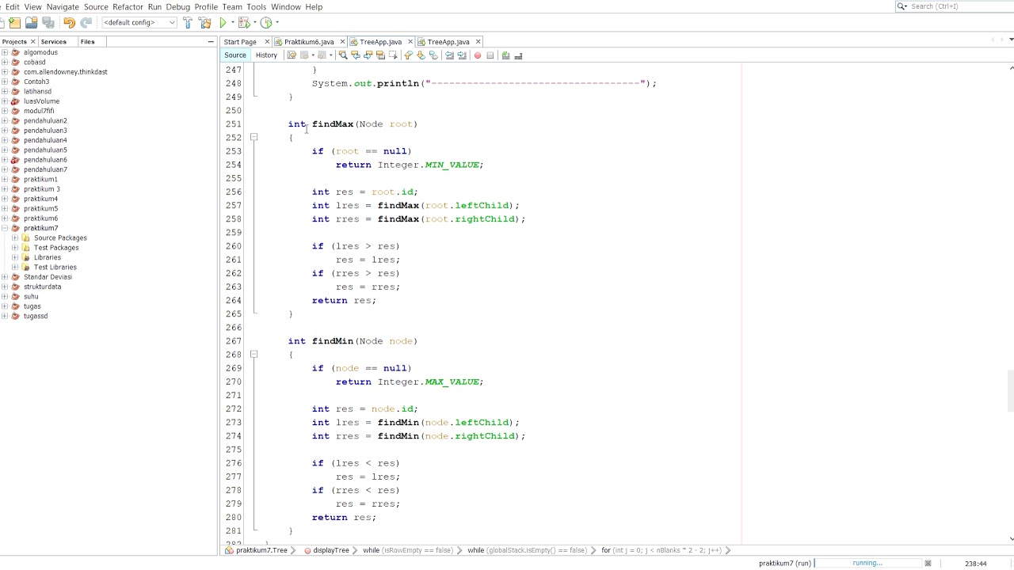Click the Profile Project clock icon
This screenshot has height=570, width=1014.
pyautogui.click(x=266, y=23)
